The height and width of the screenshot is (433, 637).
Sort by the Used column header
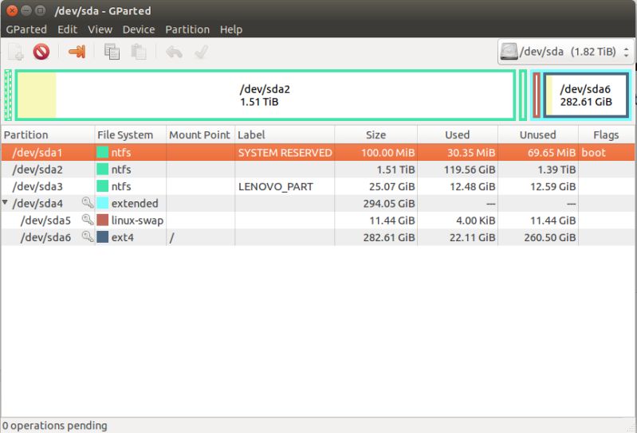click(x=458, y=135)
